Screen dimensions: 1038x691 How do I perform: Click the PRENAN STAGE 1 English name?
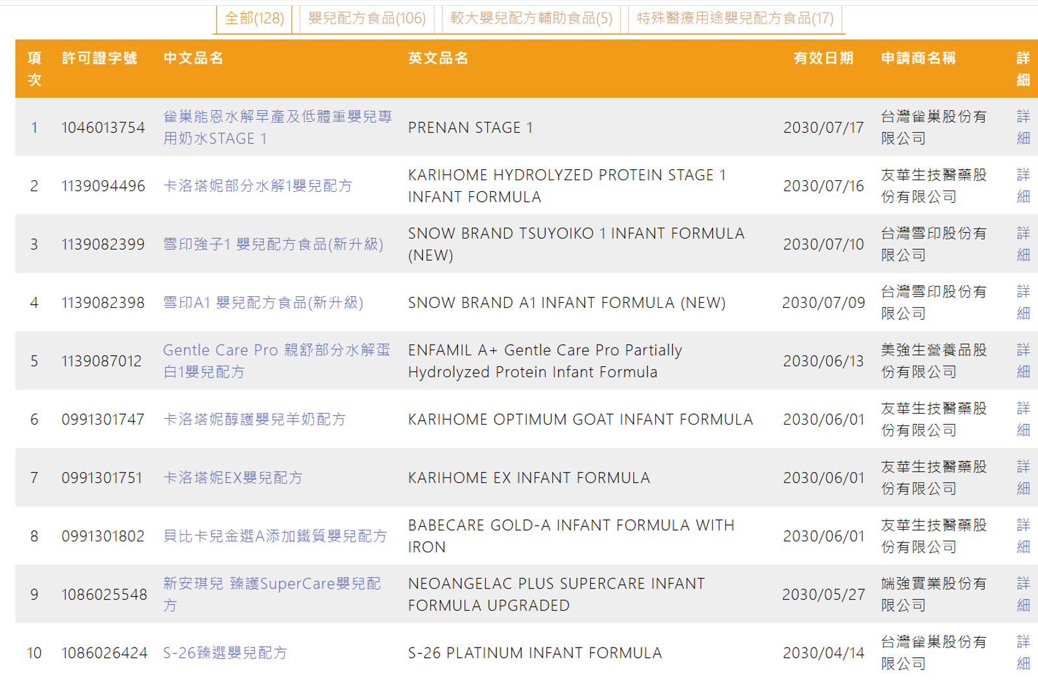tap(470, 128)
